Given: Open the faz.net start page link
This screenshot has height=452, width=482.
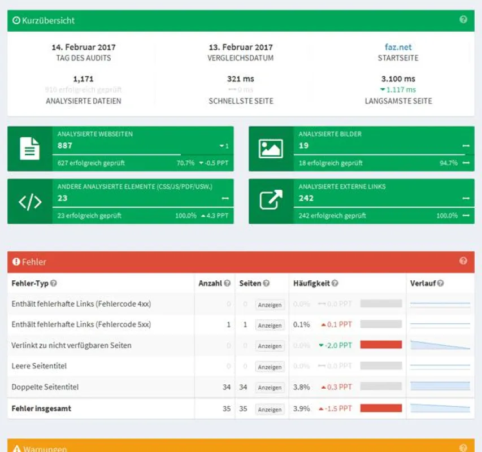Looking at the screenshot, I should coord(398,47).
